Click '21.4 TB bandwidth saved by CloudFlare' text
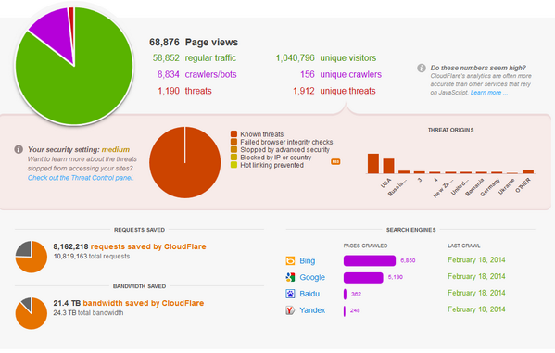Screen dimensions: 555x353 (x=129, y=303)
